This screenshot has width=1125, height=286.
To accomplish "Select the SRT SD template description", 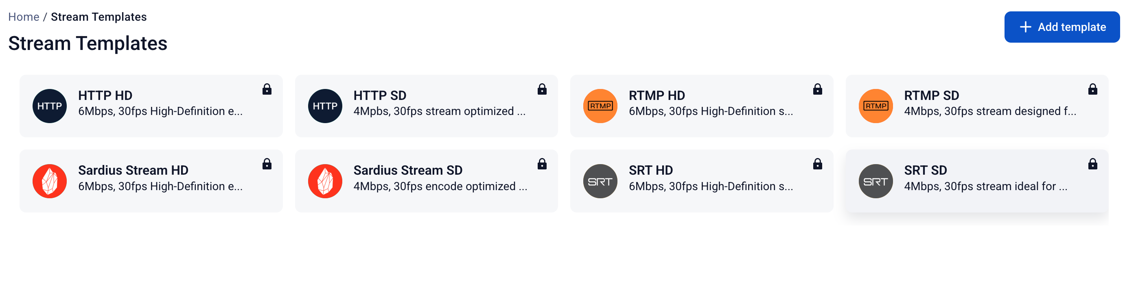I will click(x=985, y=186).
